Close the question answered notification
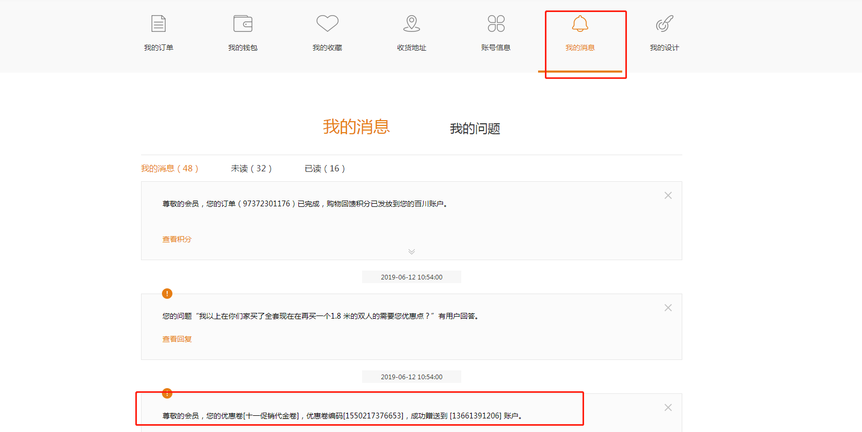 (668, 308)
